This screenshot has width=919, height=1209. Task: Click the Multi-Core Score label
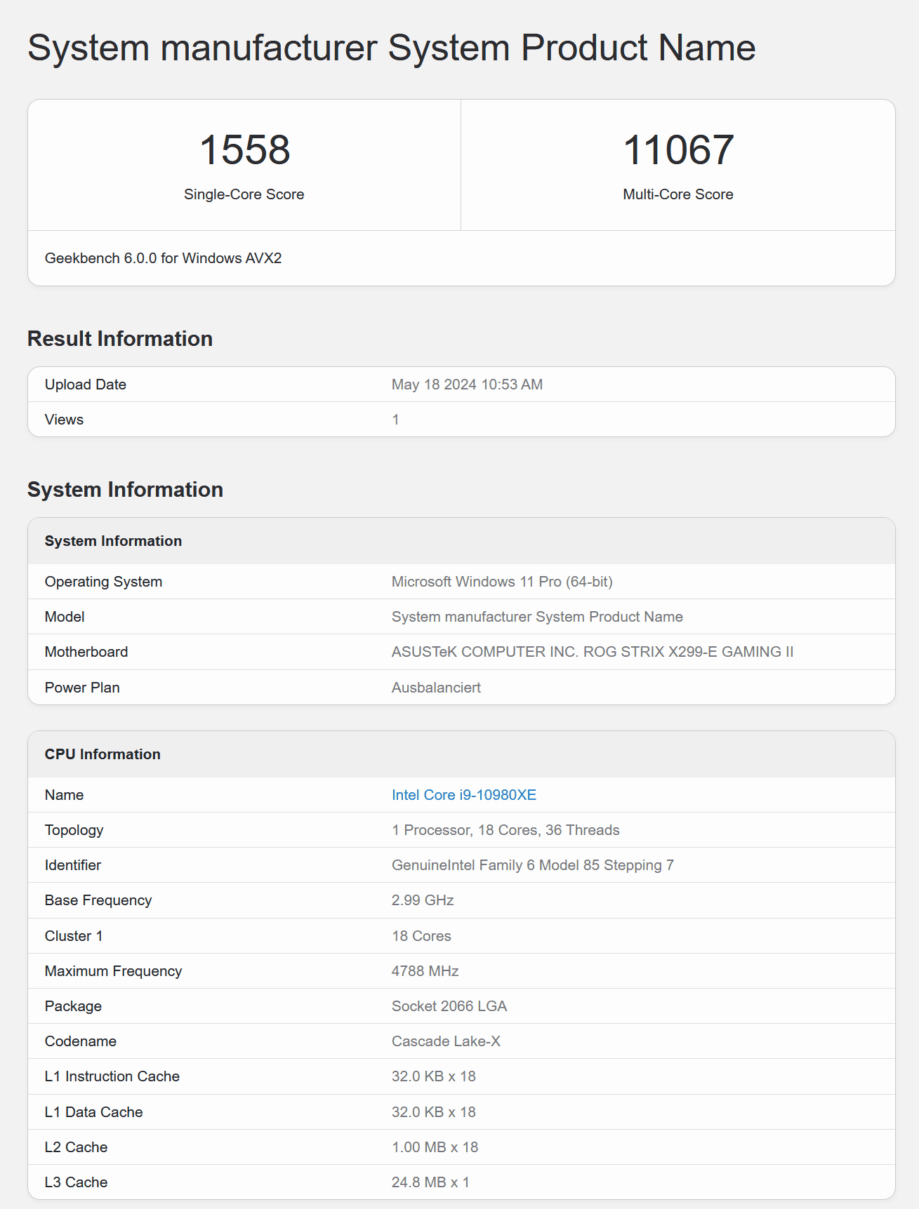[678, 194]
